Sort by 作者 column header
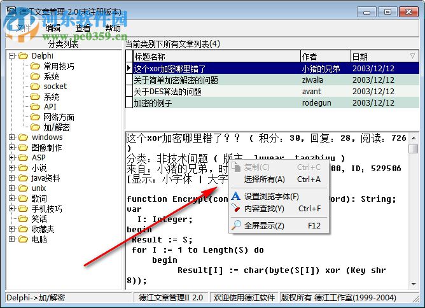Image resolution: width=425 pixels, height=308 pixels. (x=326, y=57)
